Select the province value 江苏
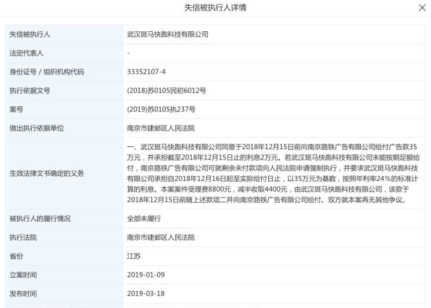Viewport: 431px width, 308px height. [x=134, y=256]
